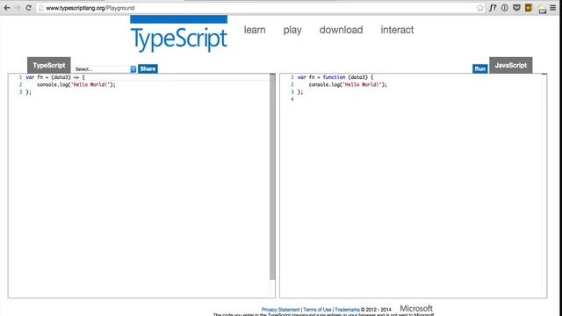
Task: Click console.log line in JavaScript pane
Action: click(x=348, y=84)
